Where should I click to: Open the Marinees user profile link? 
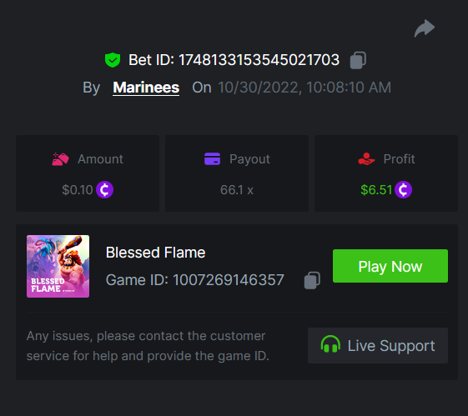pyautogui.click(x=146, y=88)
